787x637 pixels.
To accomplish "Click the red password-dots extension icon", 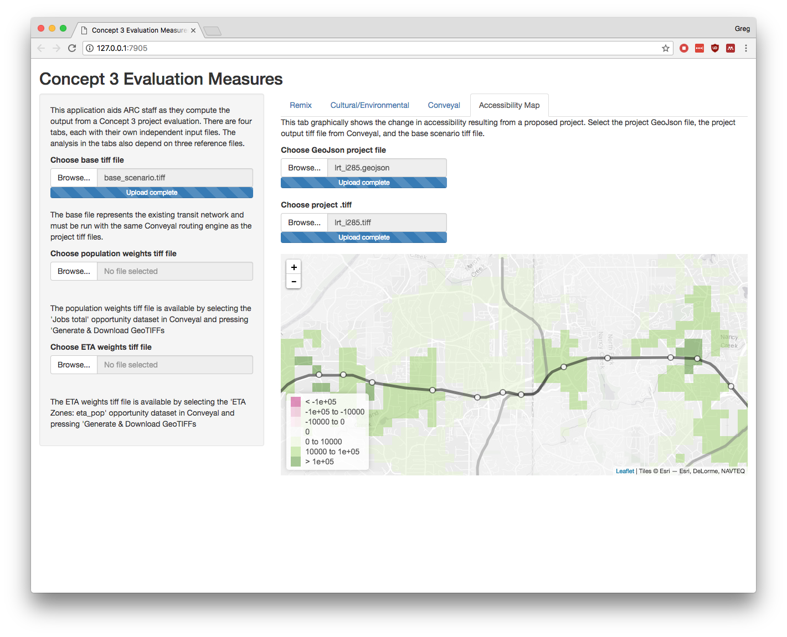I will tap(699, 48).
